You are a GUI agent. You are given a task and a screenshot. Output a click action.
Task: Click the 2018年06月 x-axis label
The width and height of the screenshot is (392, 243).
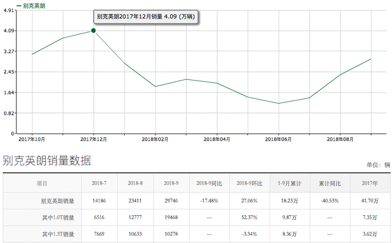(x=278, y=139)
